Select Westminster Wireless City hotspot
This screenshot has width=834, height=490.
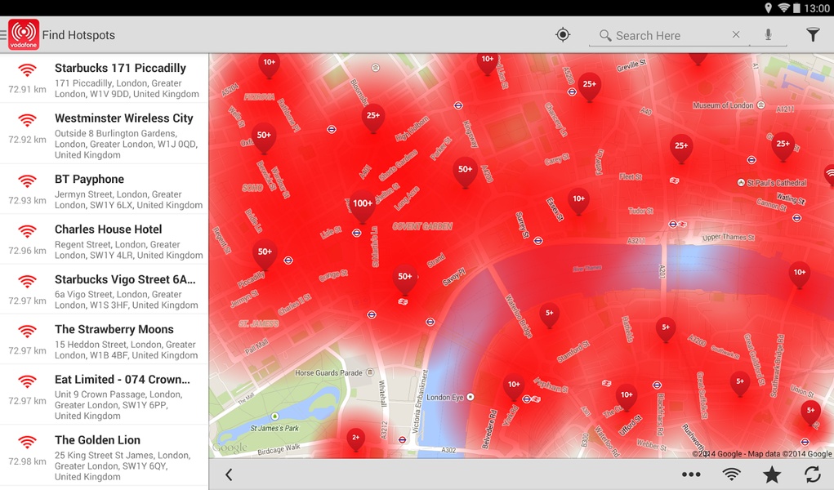(x=105, y=135)
